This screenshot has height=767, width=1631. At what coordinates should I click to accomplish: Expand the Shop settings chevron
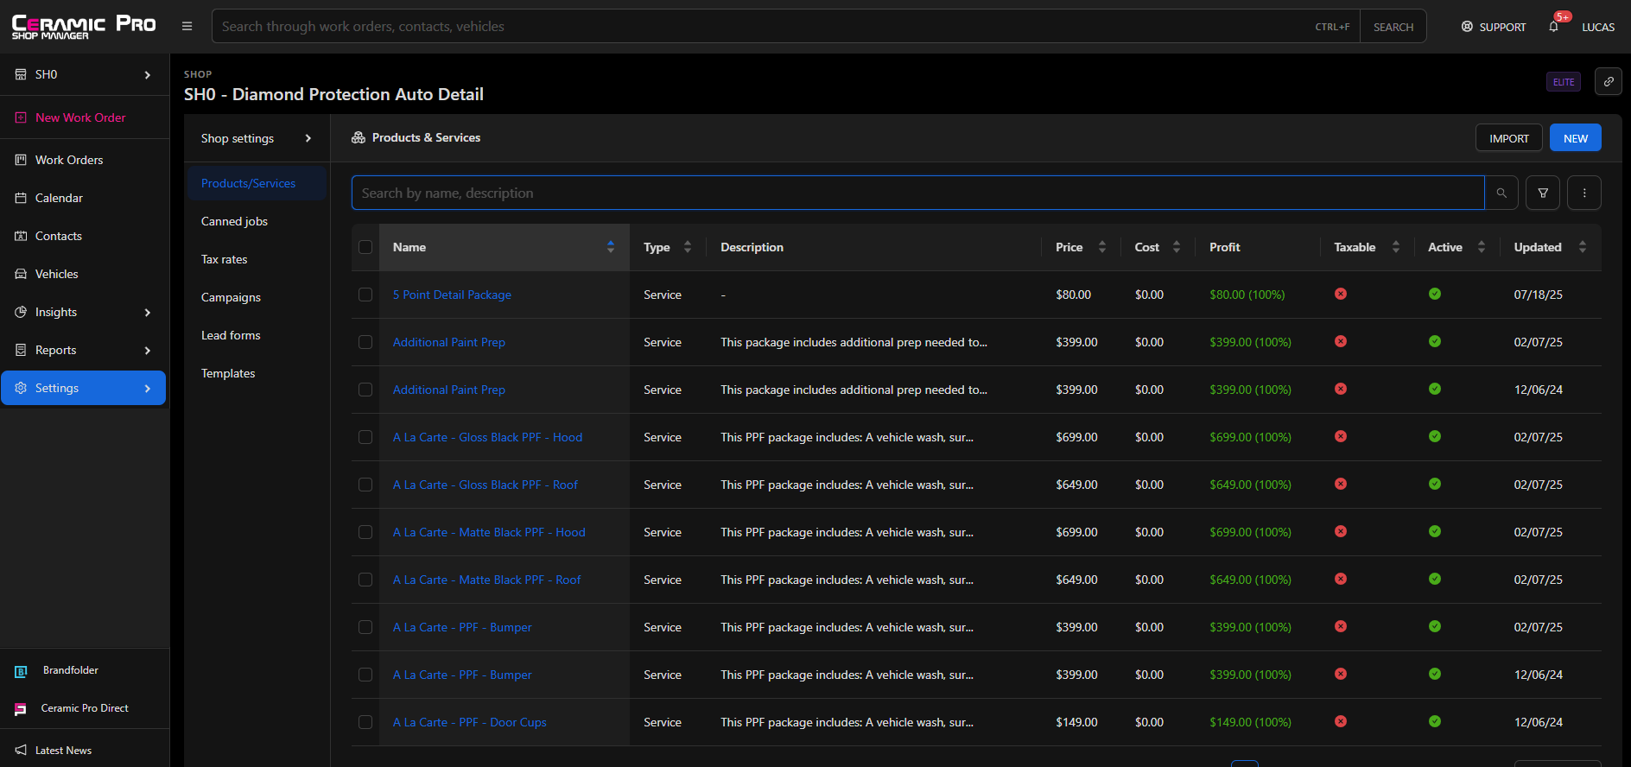(x=308, y=138)
